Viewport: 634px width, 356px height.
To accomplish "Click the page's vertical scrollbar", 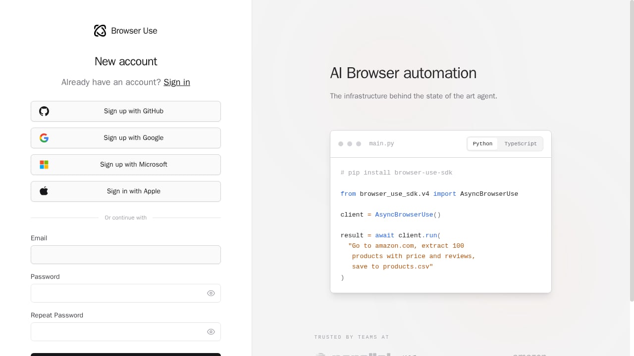I will click(x=632, y=151).
